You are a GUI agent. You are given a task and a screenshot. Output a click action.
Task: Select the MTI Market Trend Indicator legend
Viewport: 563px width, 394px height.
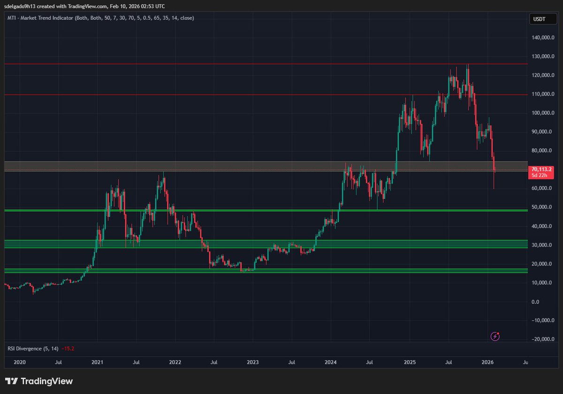coord(100,18)
